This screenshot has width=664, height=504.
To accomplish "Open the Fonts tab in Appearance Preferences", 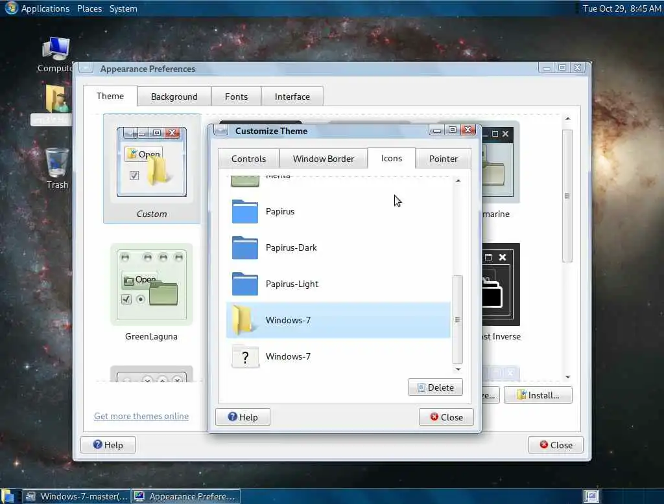I will tap(236, 97).
